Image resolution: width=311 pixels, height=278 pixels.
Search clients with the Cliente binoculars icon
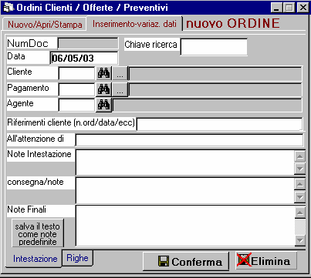point(103,74)
